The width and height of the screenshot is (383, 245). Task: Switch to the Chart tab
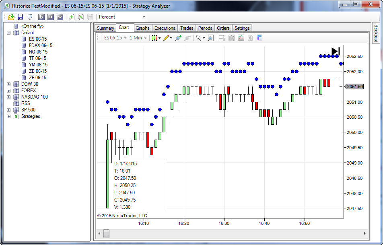click(x=124, y=27)
